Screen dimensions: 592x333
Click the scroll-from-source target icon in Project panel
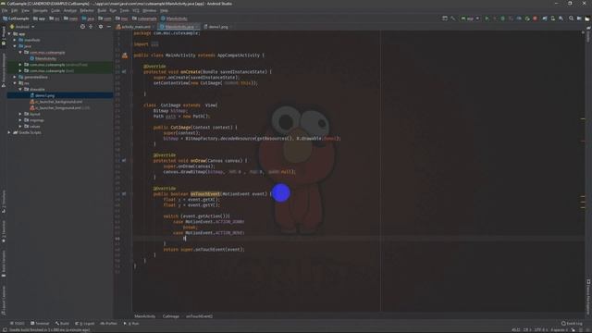click(x=82, y=27)
